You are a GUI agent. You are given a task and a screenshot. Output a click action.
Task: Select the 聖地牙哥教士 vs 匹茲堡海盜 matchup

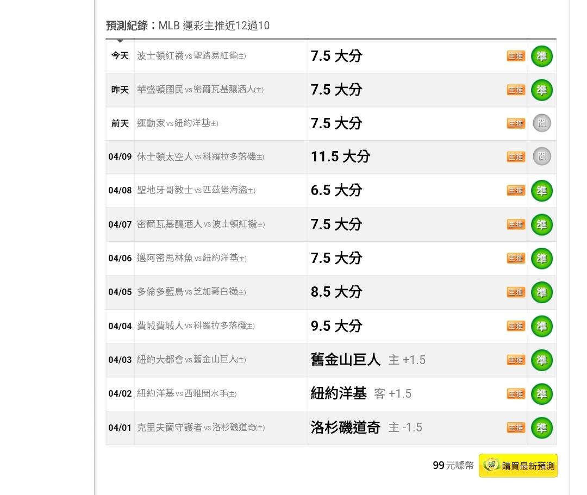point(196,190)
